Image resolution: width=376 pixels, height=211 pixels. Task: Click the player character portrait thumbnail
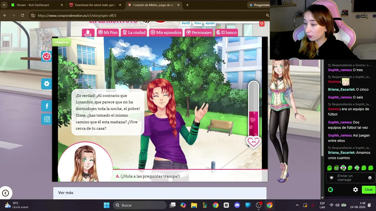coord(85,162)
